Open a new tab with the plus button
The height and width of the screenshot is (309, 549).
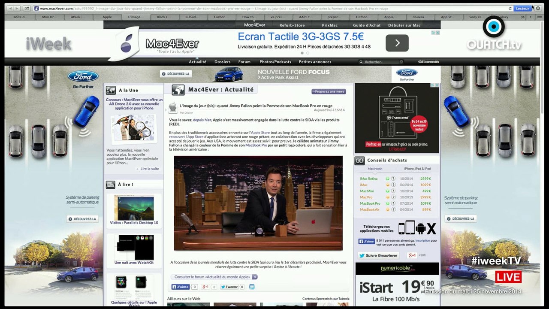(531, 17)
